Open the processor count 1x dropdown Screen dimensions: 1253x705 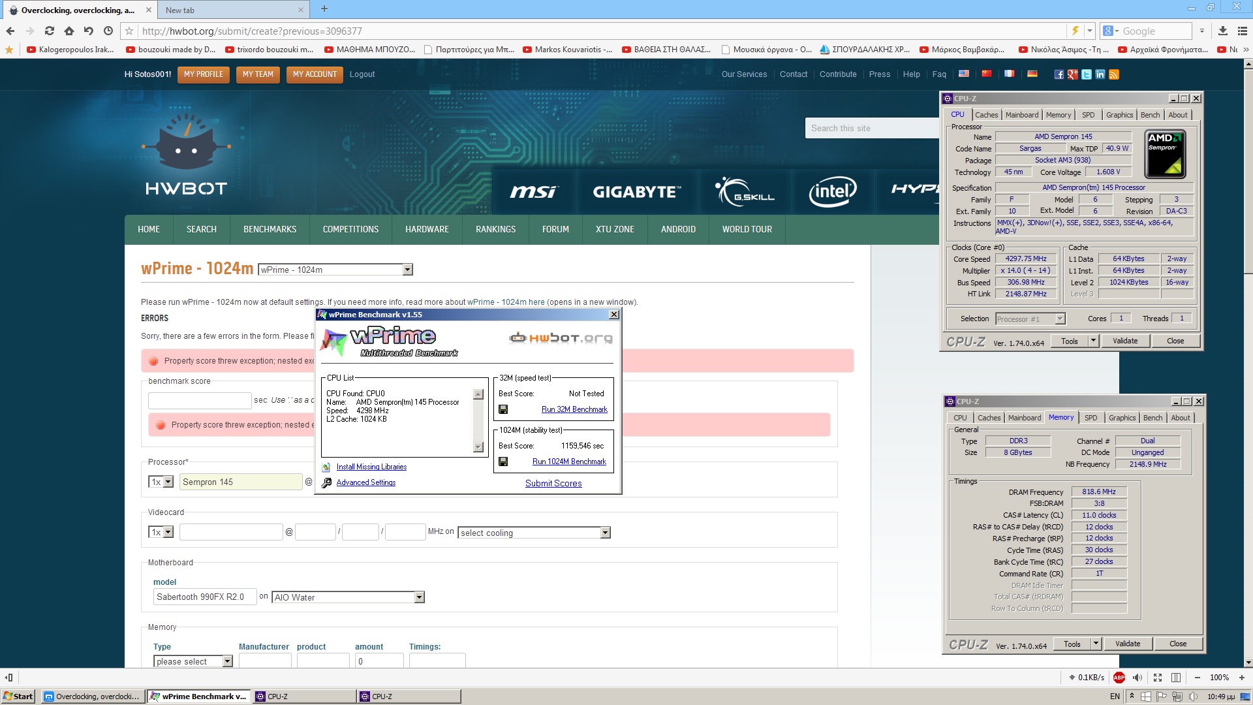tap(168, 482)
